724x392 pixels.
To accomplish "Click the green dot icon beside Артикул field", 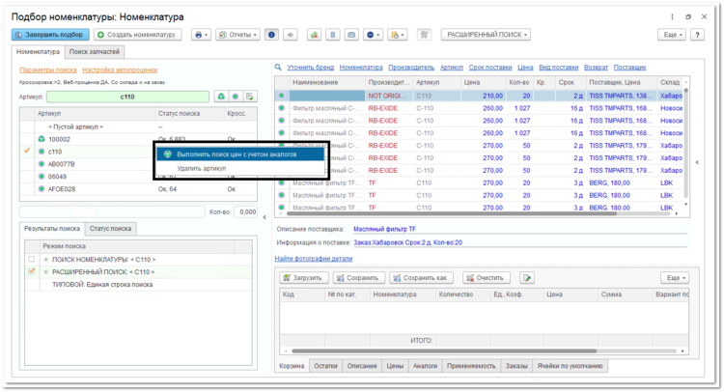I will (236, 97).
